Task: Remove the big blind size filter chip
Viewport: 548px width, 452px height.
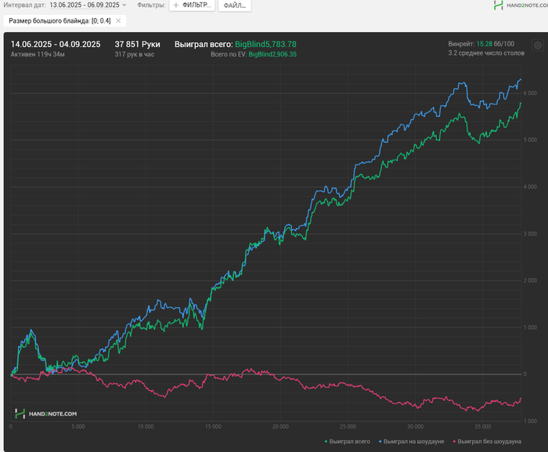Action: tap(118, 20)
